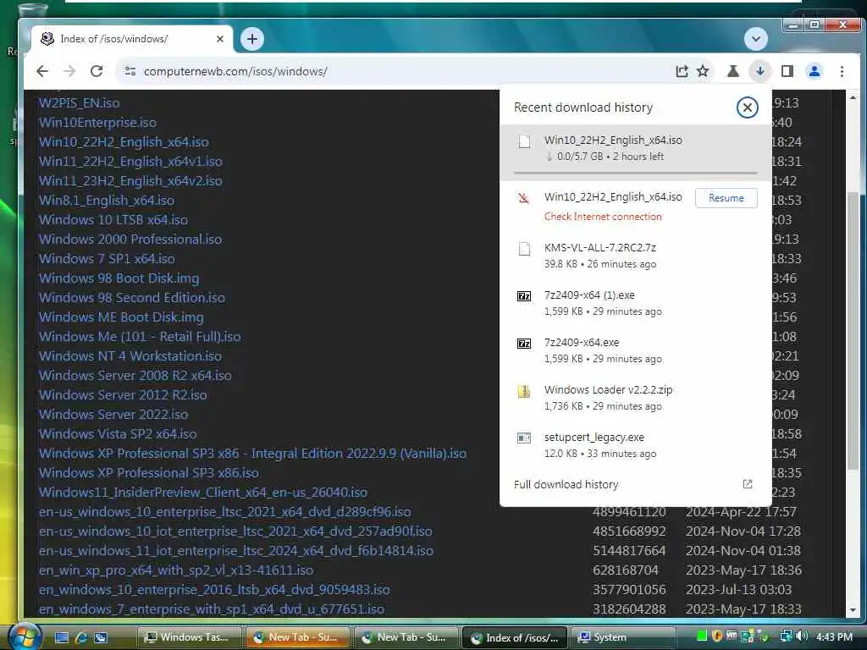
Task: Close the Index of /isos/windows/ tab
Action: tap(220, 39)
